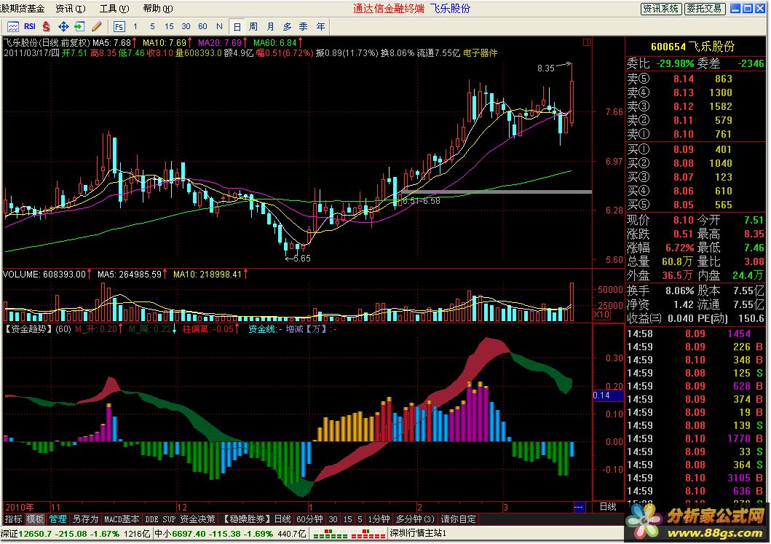Click the green arrow import icon
This screenshot has height=544, width=771.
click(x=79, y=26)
